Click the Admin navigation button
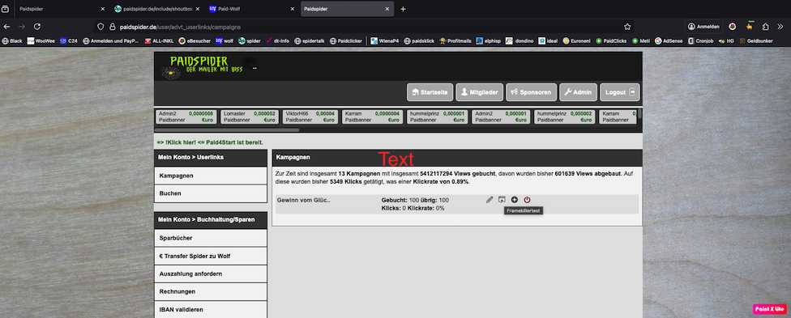This screenshot has height=318, width=791. click(x=578, y=93)
